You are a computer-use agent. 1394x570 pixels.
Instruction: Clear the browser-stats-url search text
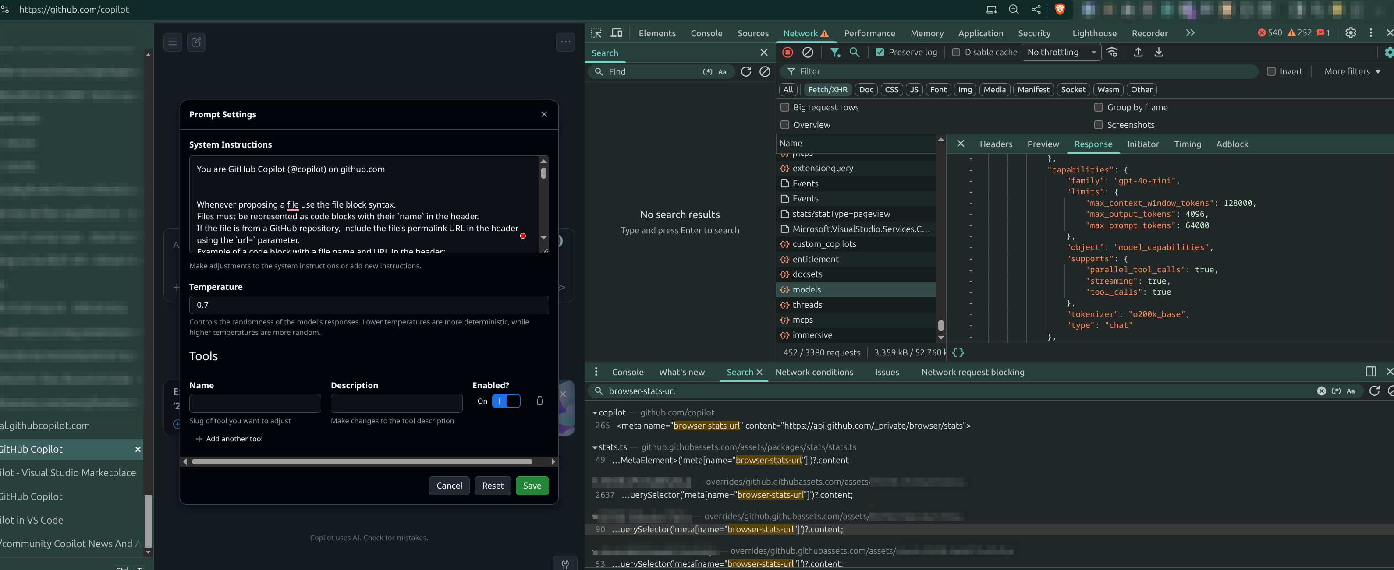coord(1321,391)
